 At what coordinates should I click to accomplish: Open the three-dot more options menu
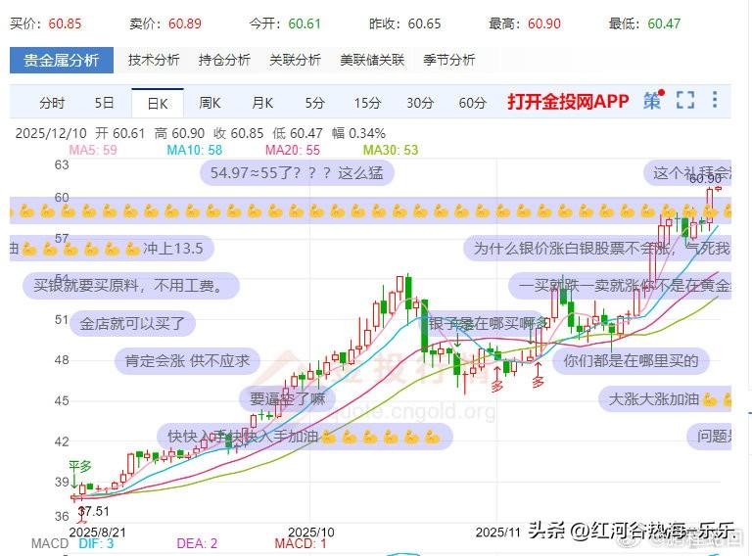pyautogui.click(x=715, y=100)
